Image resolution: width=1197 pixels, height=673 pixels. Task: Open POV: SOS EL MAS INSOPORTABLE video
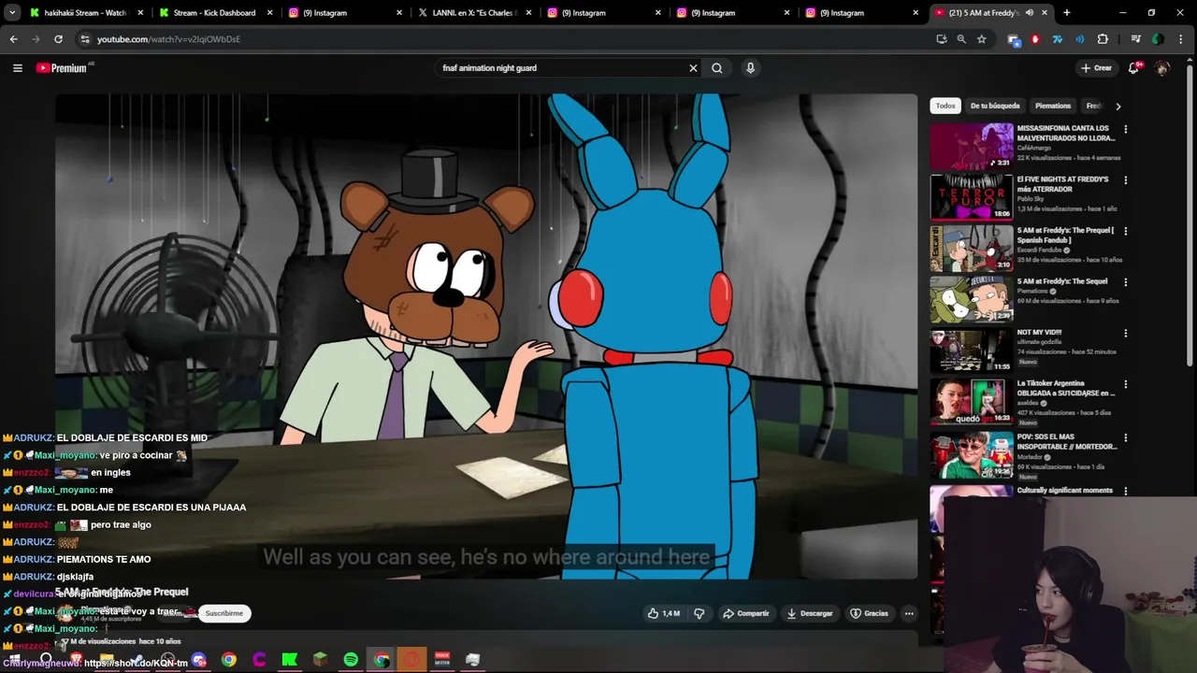point(1067,441)
